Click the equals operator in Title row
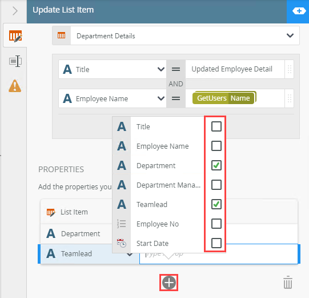 176,69
